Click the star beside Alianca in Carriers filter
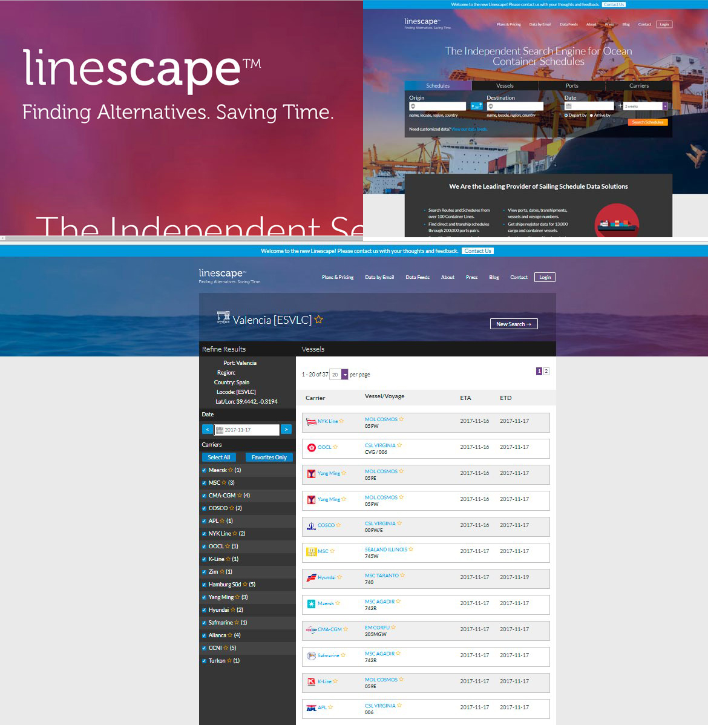Screen dimensions: 708x725 tap(231, 635)
